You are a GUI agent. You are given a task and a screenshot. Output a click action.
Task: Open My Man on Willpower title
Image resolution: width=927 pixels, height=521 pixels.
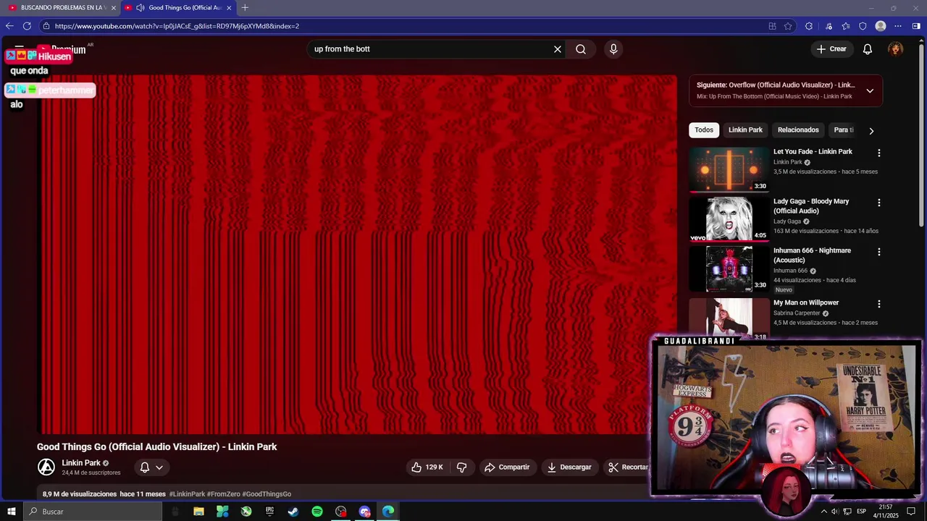coord(806,303)
